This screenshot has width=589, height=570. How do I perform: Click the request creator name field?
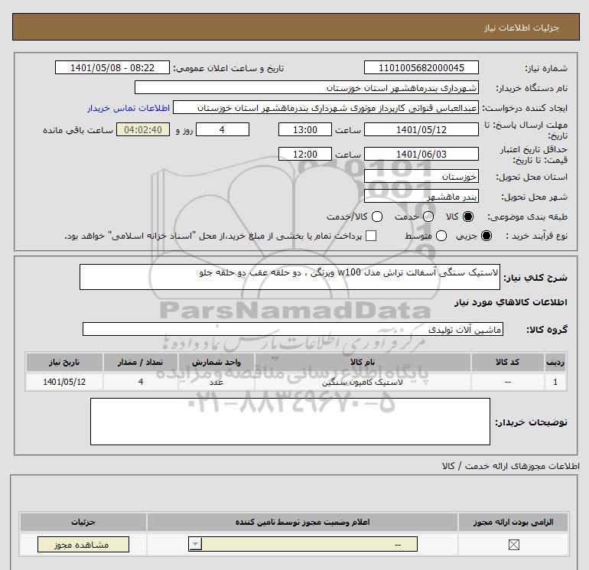326,108
